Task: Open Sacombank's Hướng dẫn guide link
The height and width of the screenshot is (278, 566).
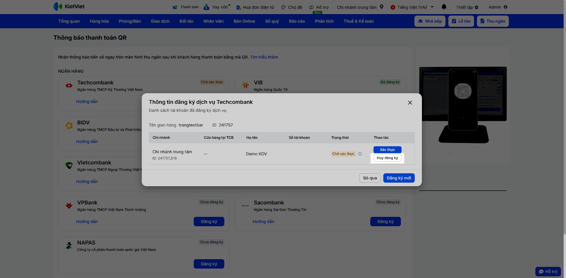Action: coord(264,222)
